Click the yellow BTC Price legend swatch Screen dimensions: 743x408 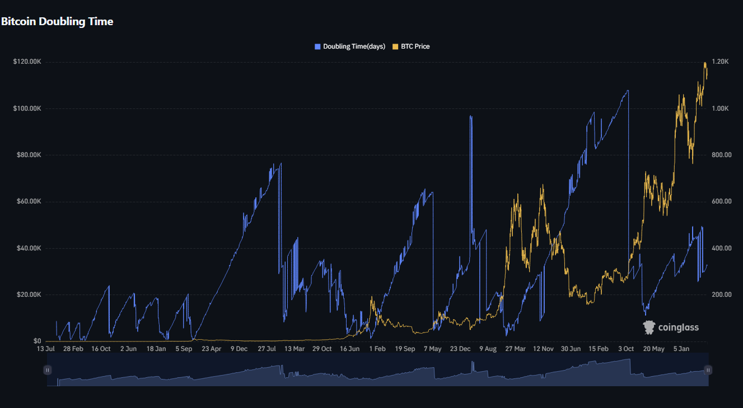tap(396, 46)
